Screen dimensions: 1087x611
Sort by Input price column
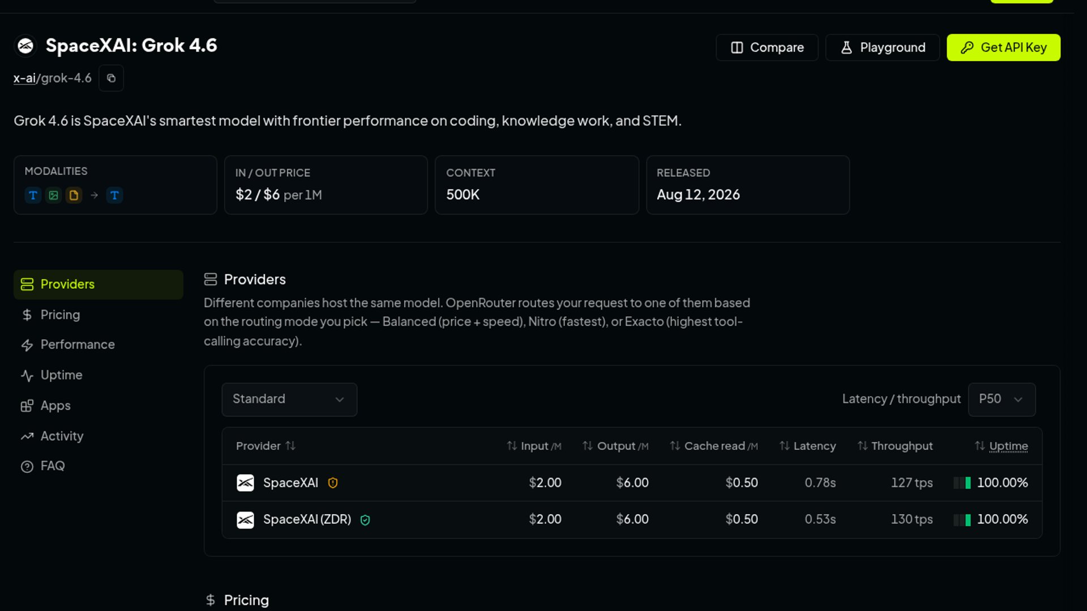tap(534, 446)
